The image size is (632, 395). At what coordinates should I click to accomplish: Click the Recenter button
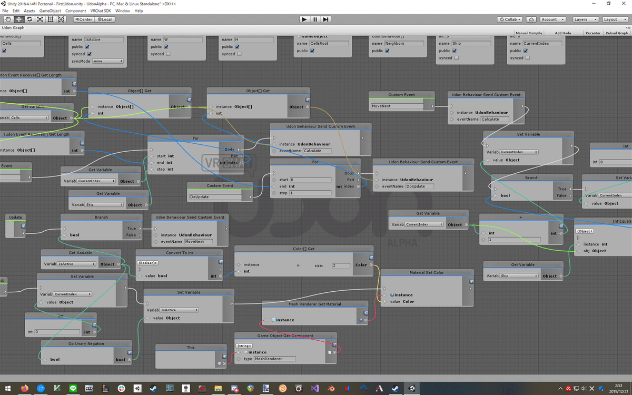593,33
